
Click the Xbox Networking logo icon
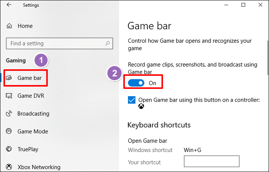coord(9,167)
